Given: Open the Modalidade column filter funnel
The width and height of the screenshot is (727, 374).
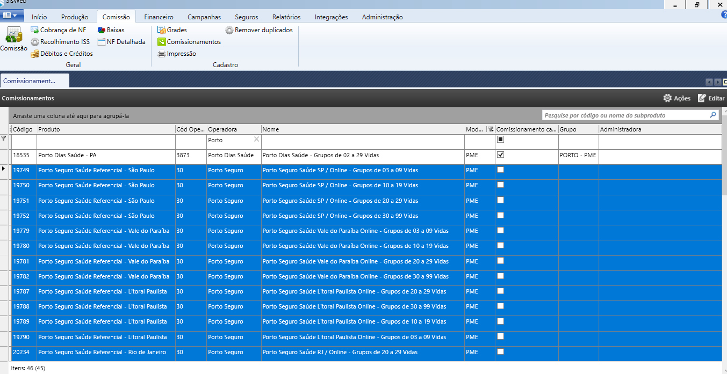Looking at the screenshot, I should tap(490, 129).
